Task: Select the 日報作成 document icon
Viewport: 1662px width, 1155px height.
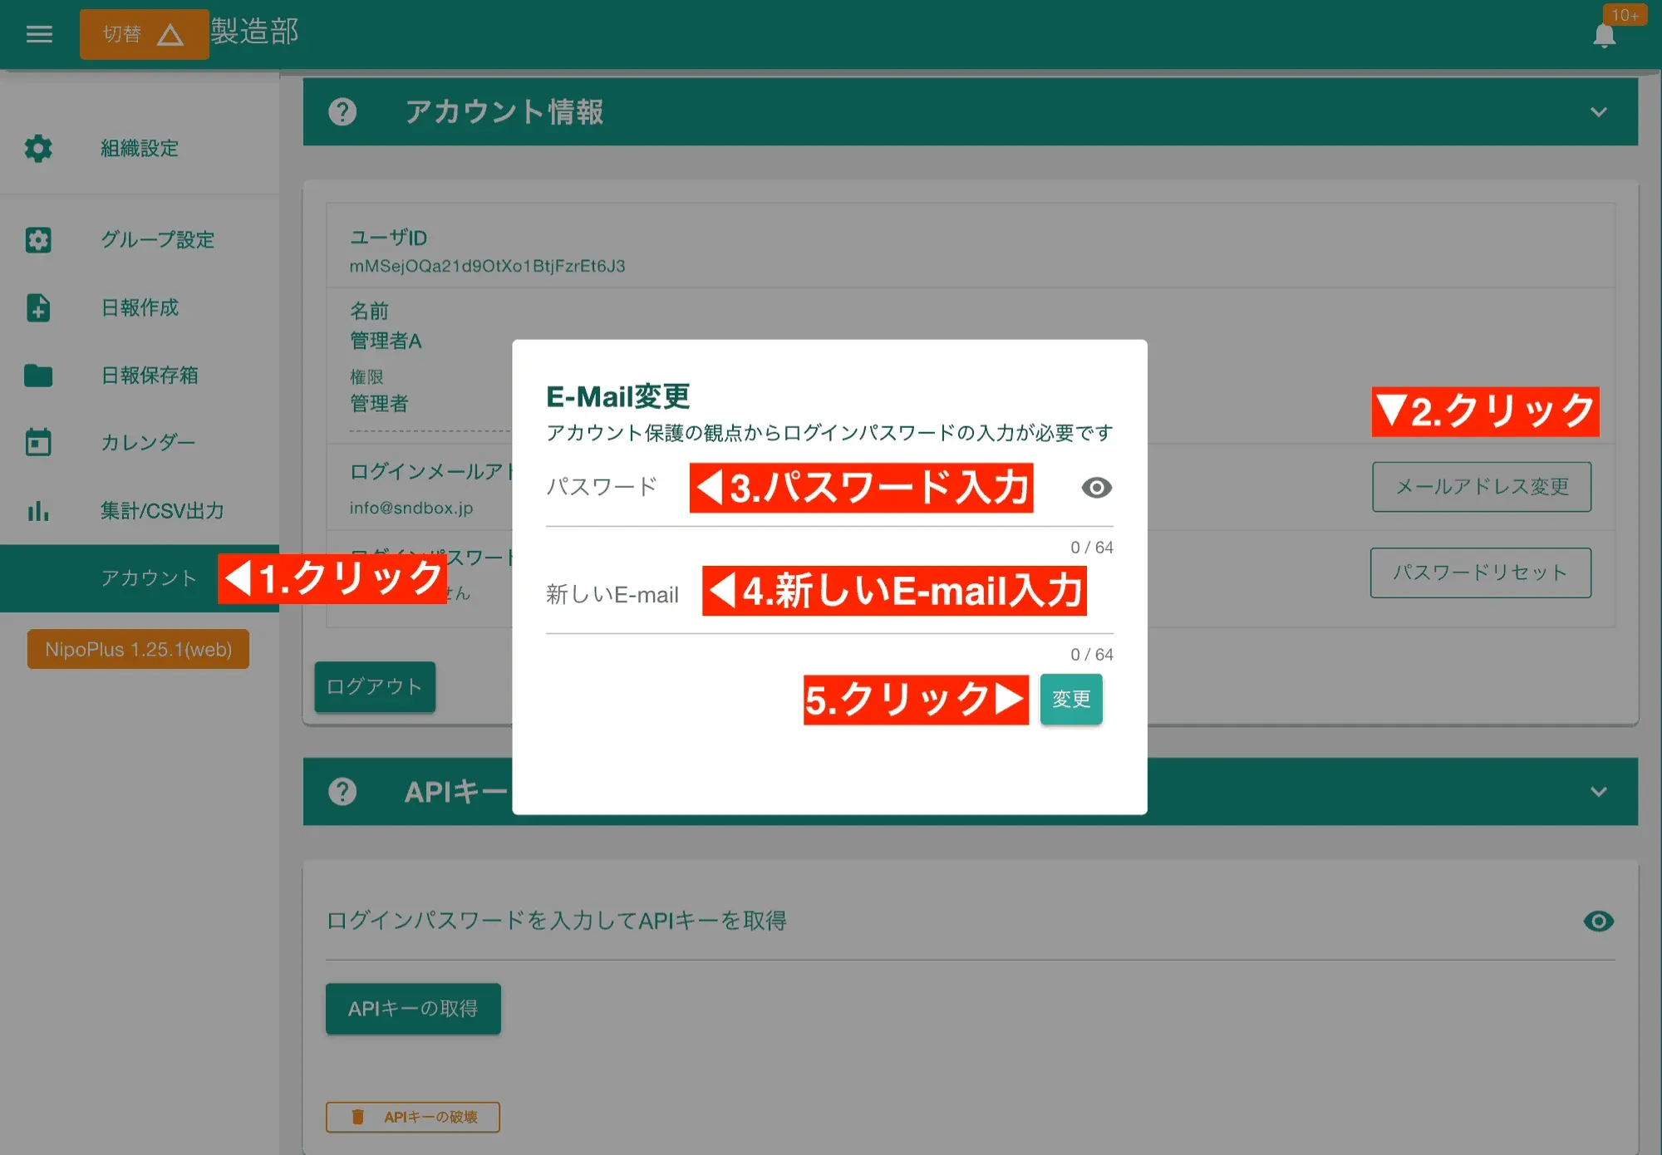Action: coord(37,308)
